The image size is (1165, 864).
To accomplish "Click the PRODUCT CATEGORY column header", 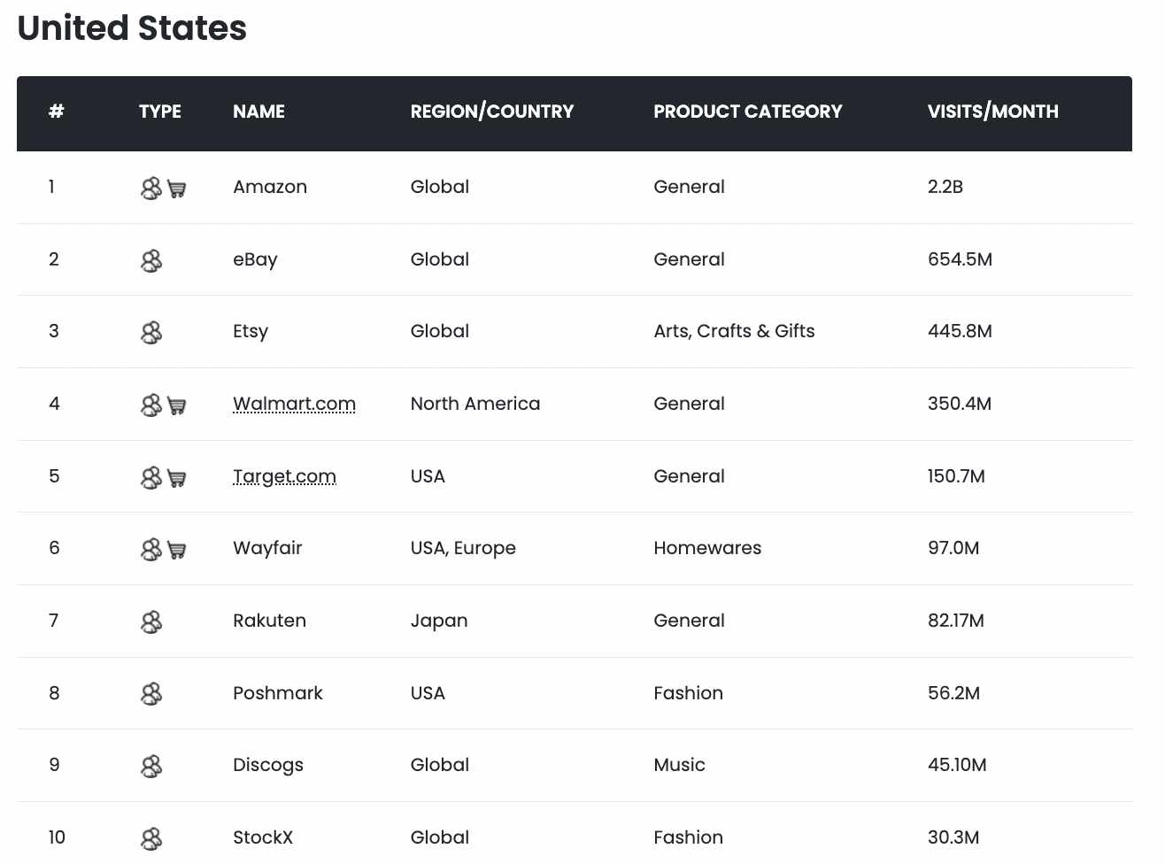I will [x=747, y=112].
